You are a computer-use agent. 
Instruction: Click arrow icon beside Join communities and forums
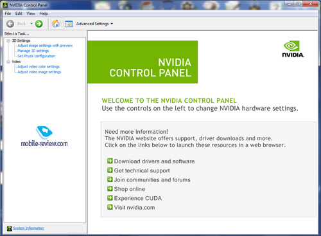[x=110, y=179]
